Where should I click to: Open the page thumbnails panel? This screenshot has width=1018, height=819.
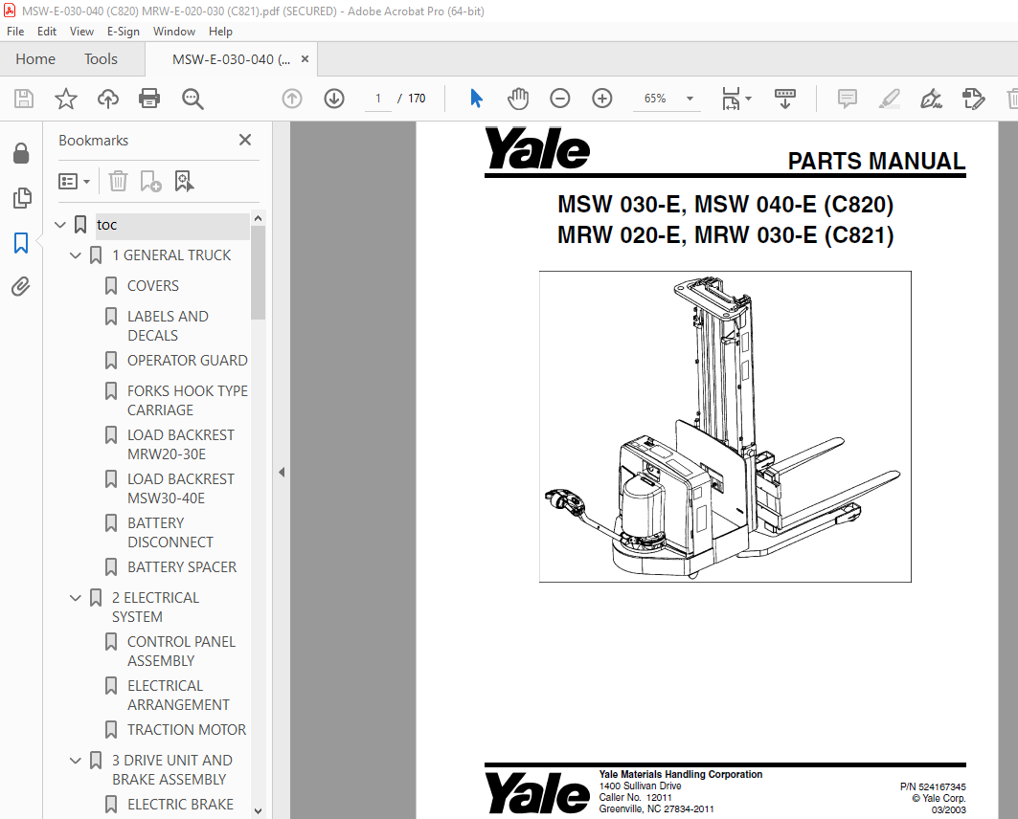coord(21,198)
